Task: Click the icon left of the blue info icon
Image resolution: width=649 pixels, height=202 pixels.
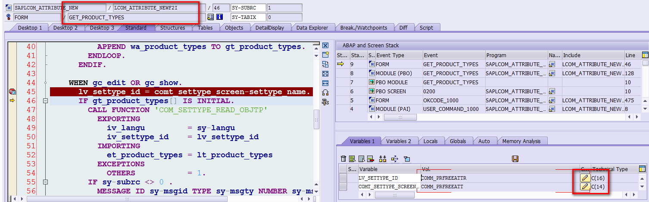Action: pyautogui.click(x=210, y=17)
